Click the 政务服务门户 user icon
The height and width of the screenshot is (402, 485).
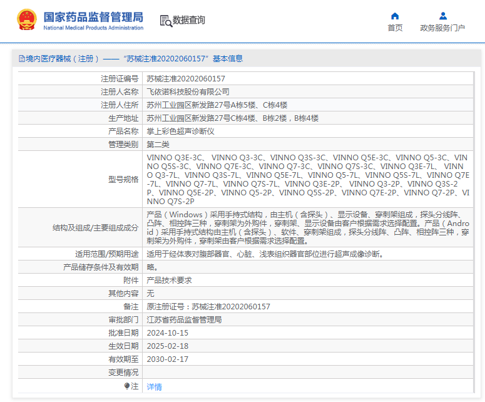pos(442,16)
